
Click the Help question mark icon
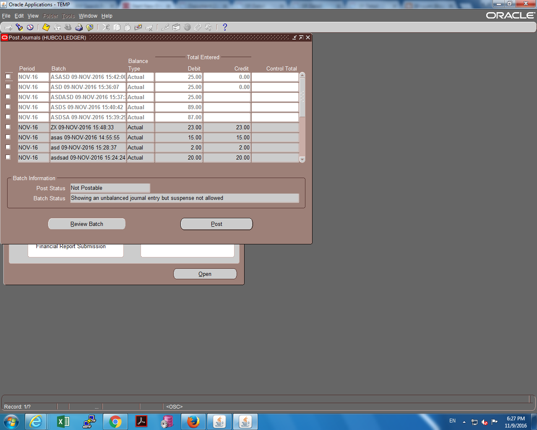click(224, 27)
